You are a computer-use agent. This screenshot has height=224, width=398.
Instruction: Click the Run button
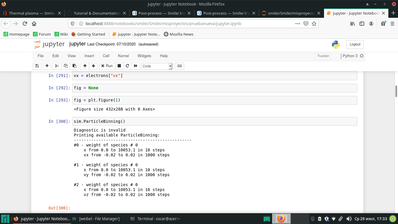click(x=107, y=66)
